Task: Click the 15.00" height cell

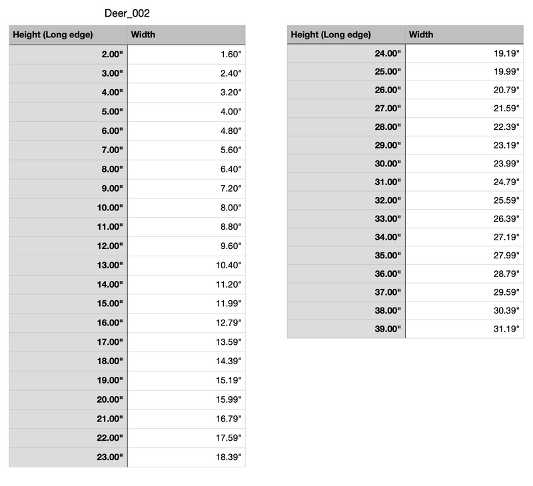Action: 69,304
